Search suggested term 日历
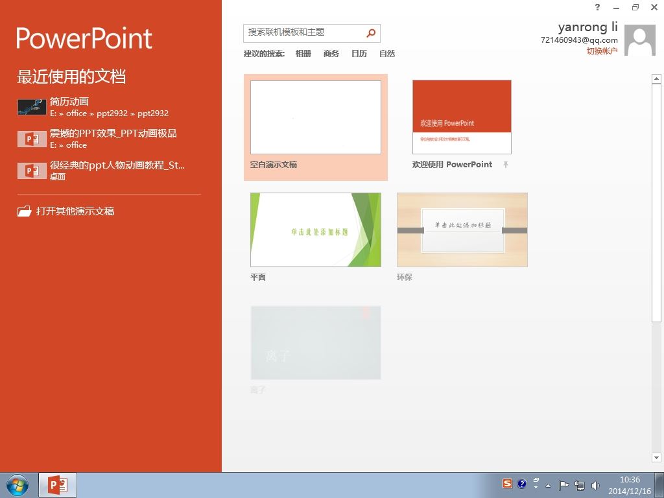 click(x=359, y=54)
